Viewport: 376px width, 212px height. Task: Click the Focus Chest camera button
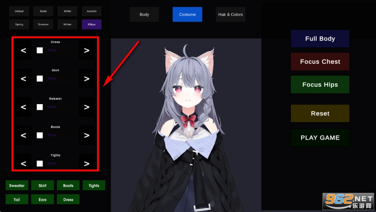(x=320, y=62)
